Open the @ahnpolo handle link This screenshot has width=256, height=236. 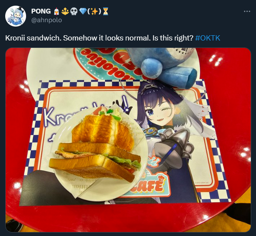(47, 20)
